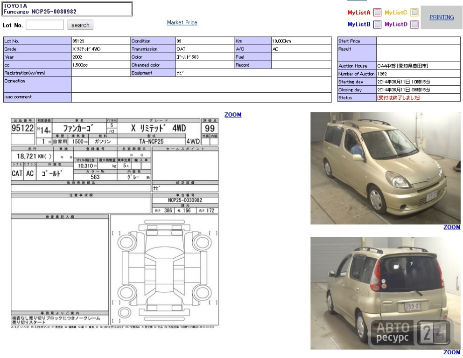463x358 pixels.
Task: Click the Equipment label cell
Action: click(153, 73)
